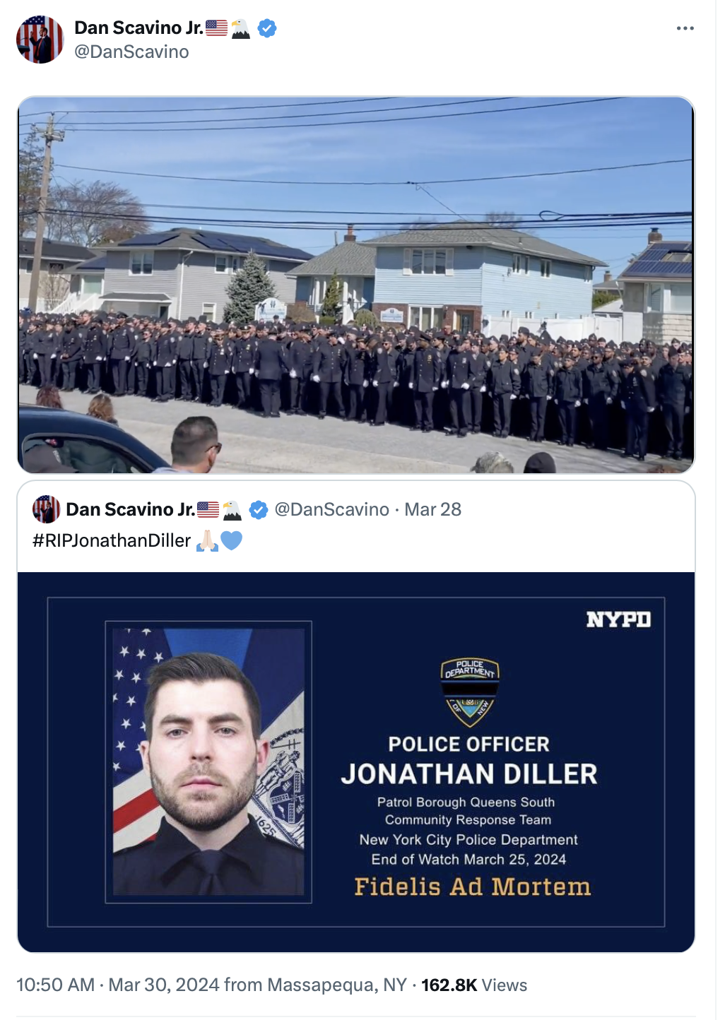Click the 162.8K Views count
725x1020 pixels.
tap(474, 985)
